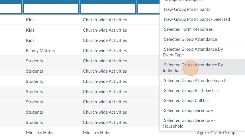The width and height of the screenshot is (245, 137).
Task: Click the leftmost partially visible filter box
Action: (10, 9)
